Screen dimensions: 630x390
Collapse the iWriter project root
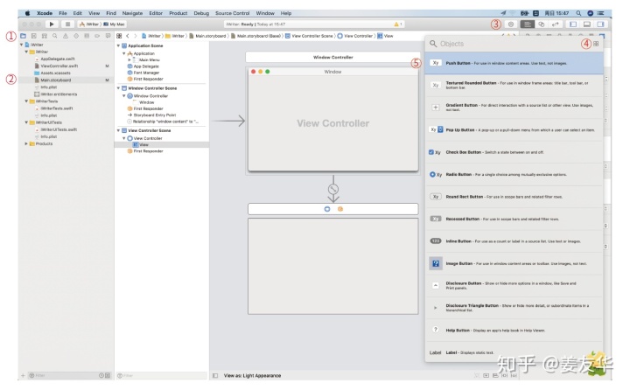pyautogui.click(x=21, y=45)
